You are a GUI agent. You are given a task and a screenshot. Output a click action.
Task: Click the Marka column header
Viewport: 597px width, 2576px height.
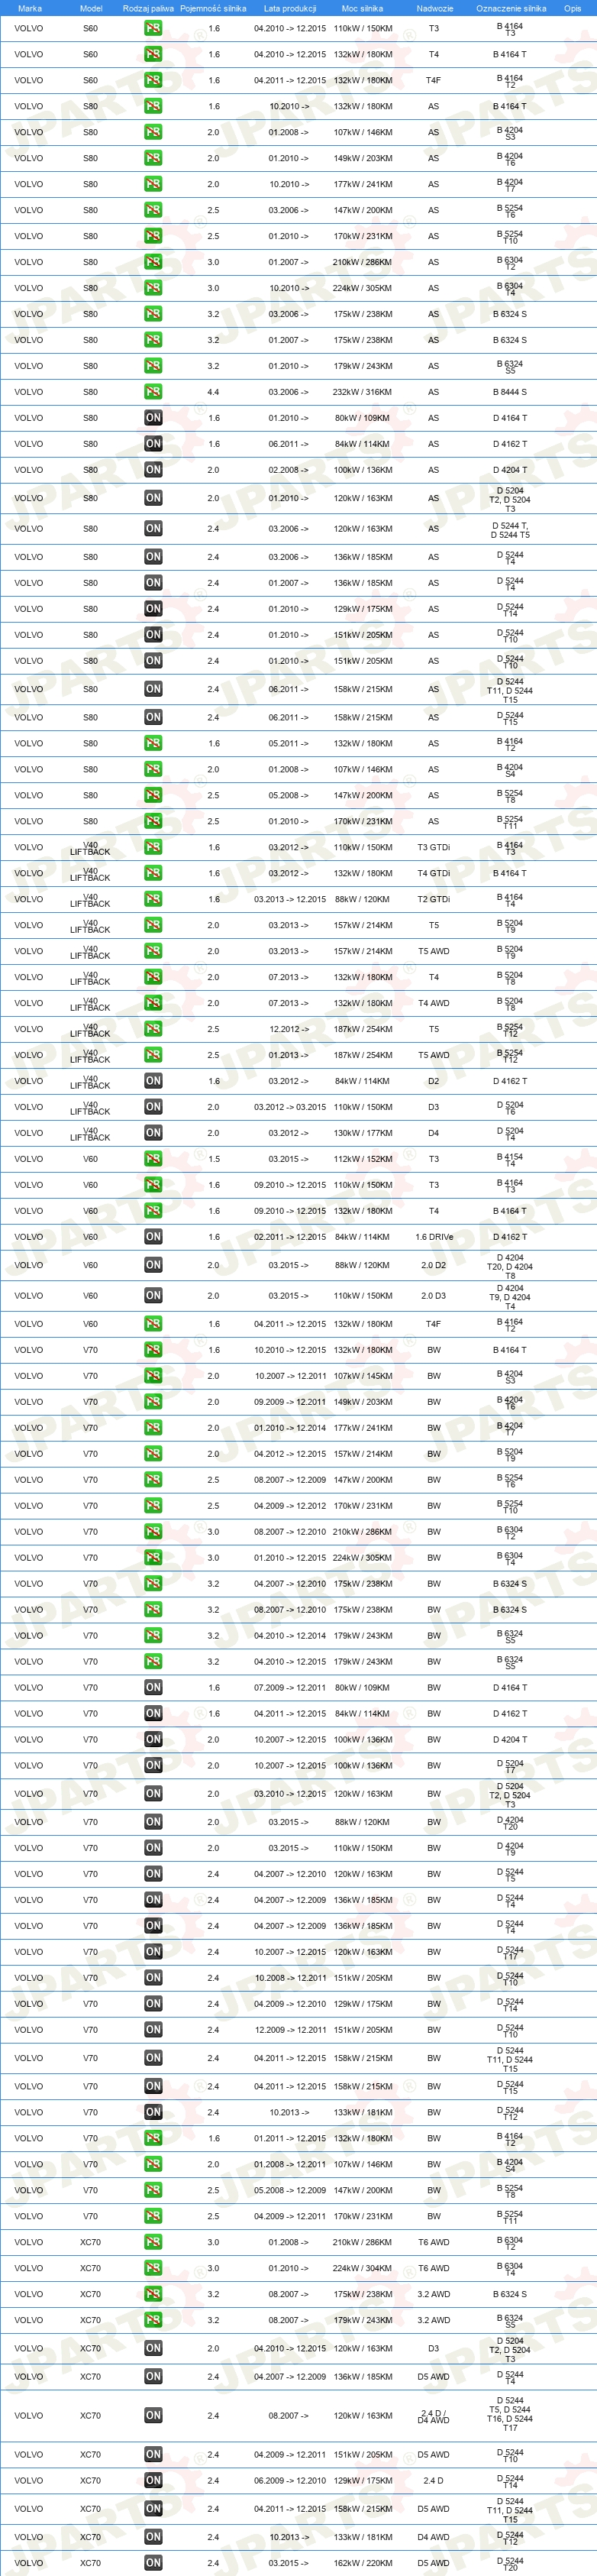30,8
